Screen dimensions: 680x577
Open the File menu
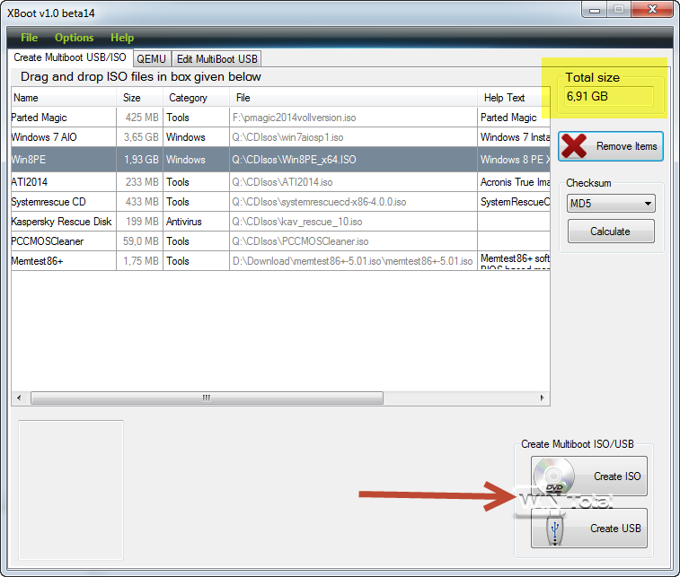point(29,38)
